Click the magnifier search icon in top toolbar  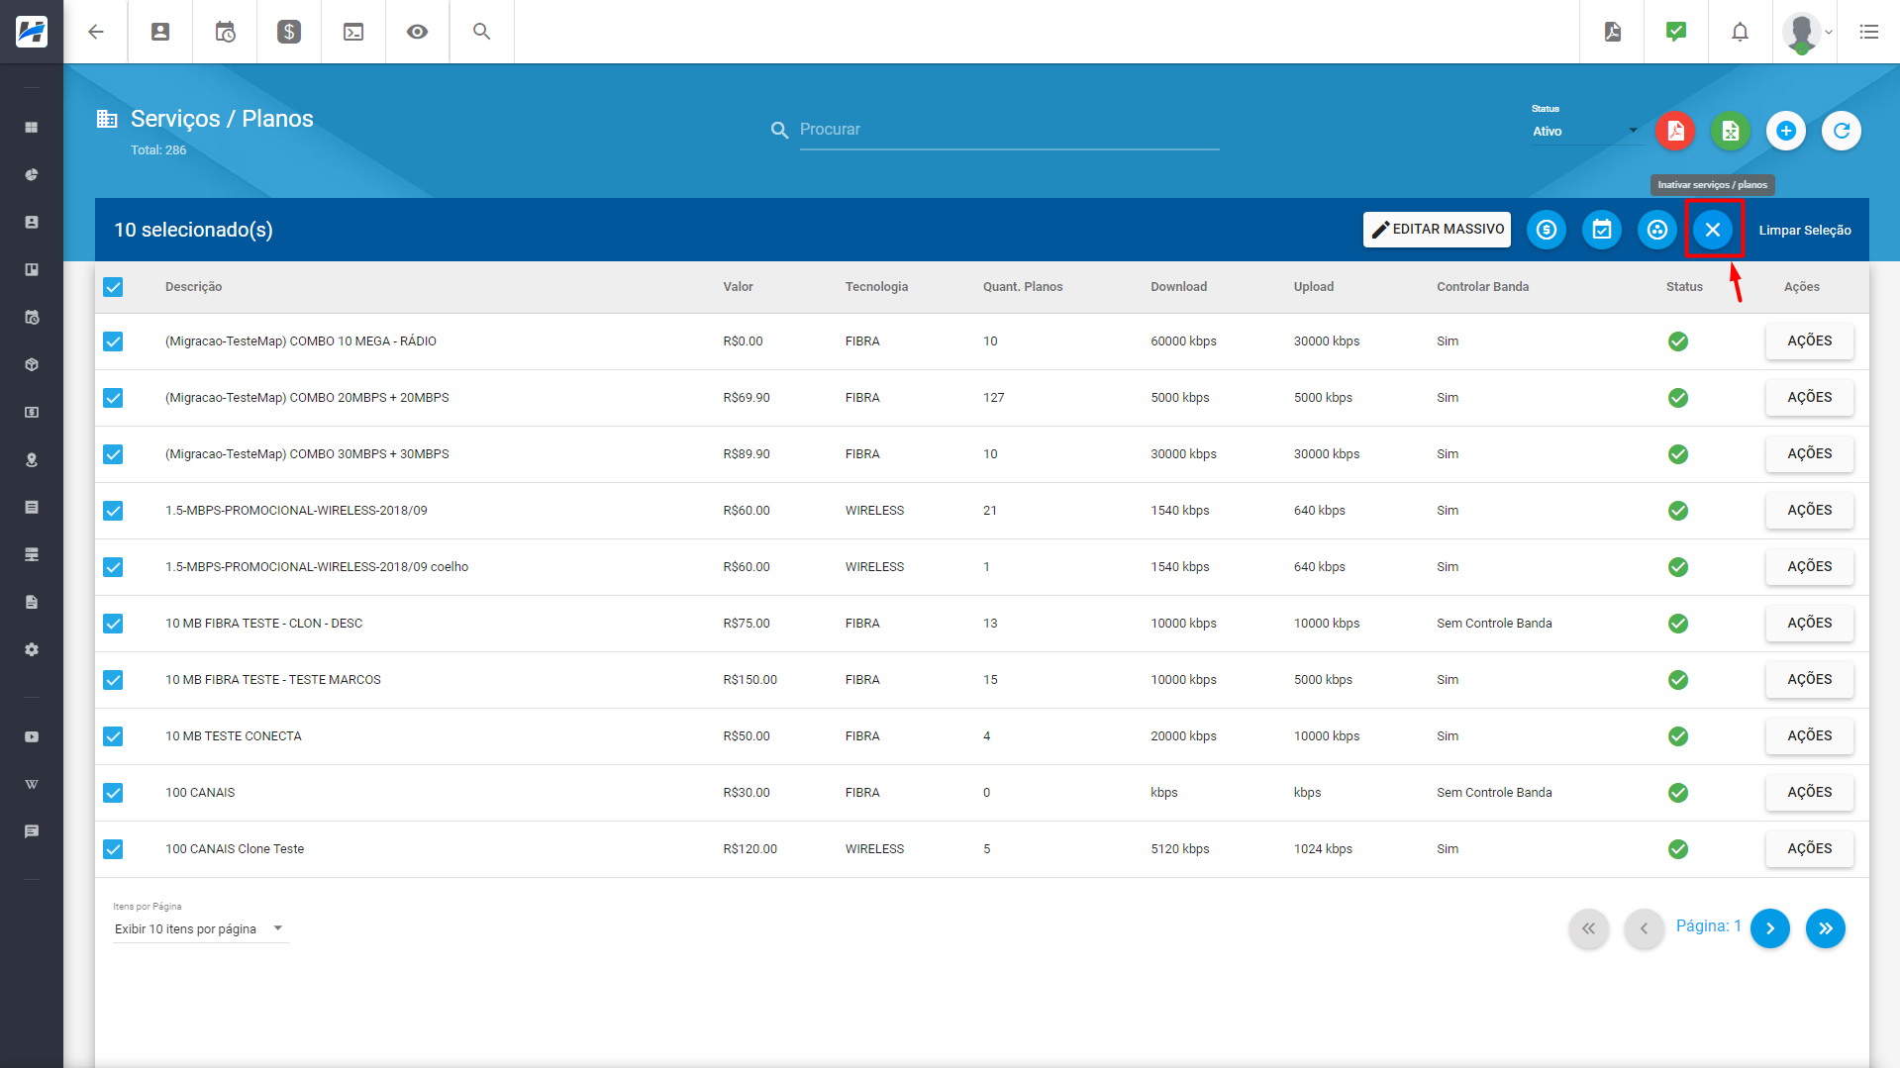pos(481,32)
